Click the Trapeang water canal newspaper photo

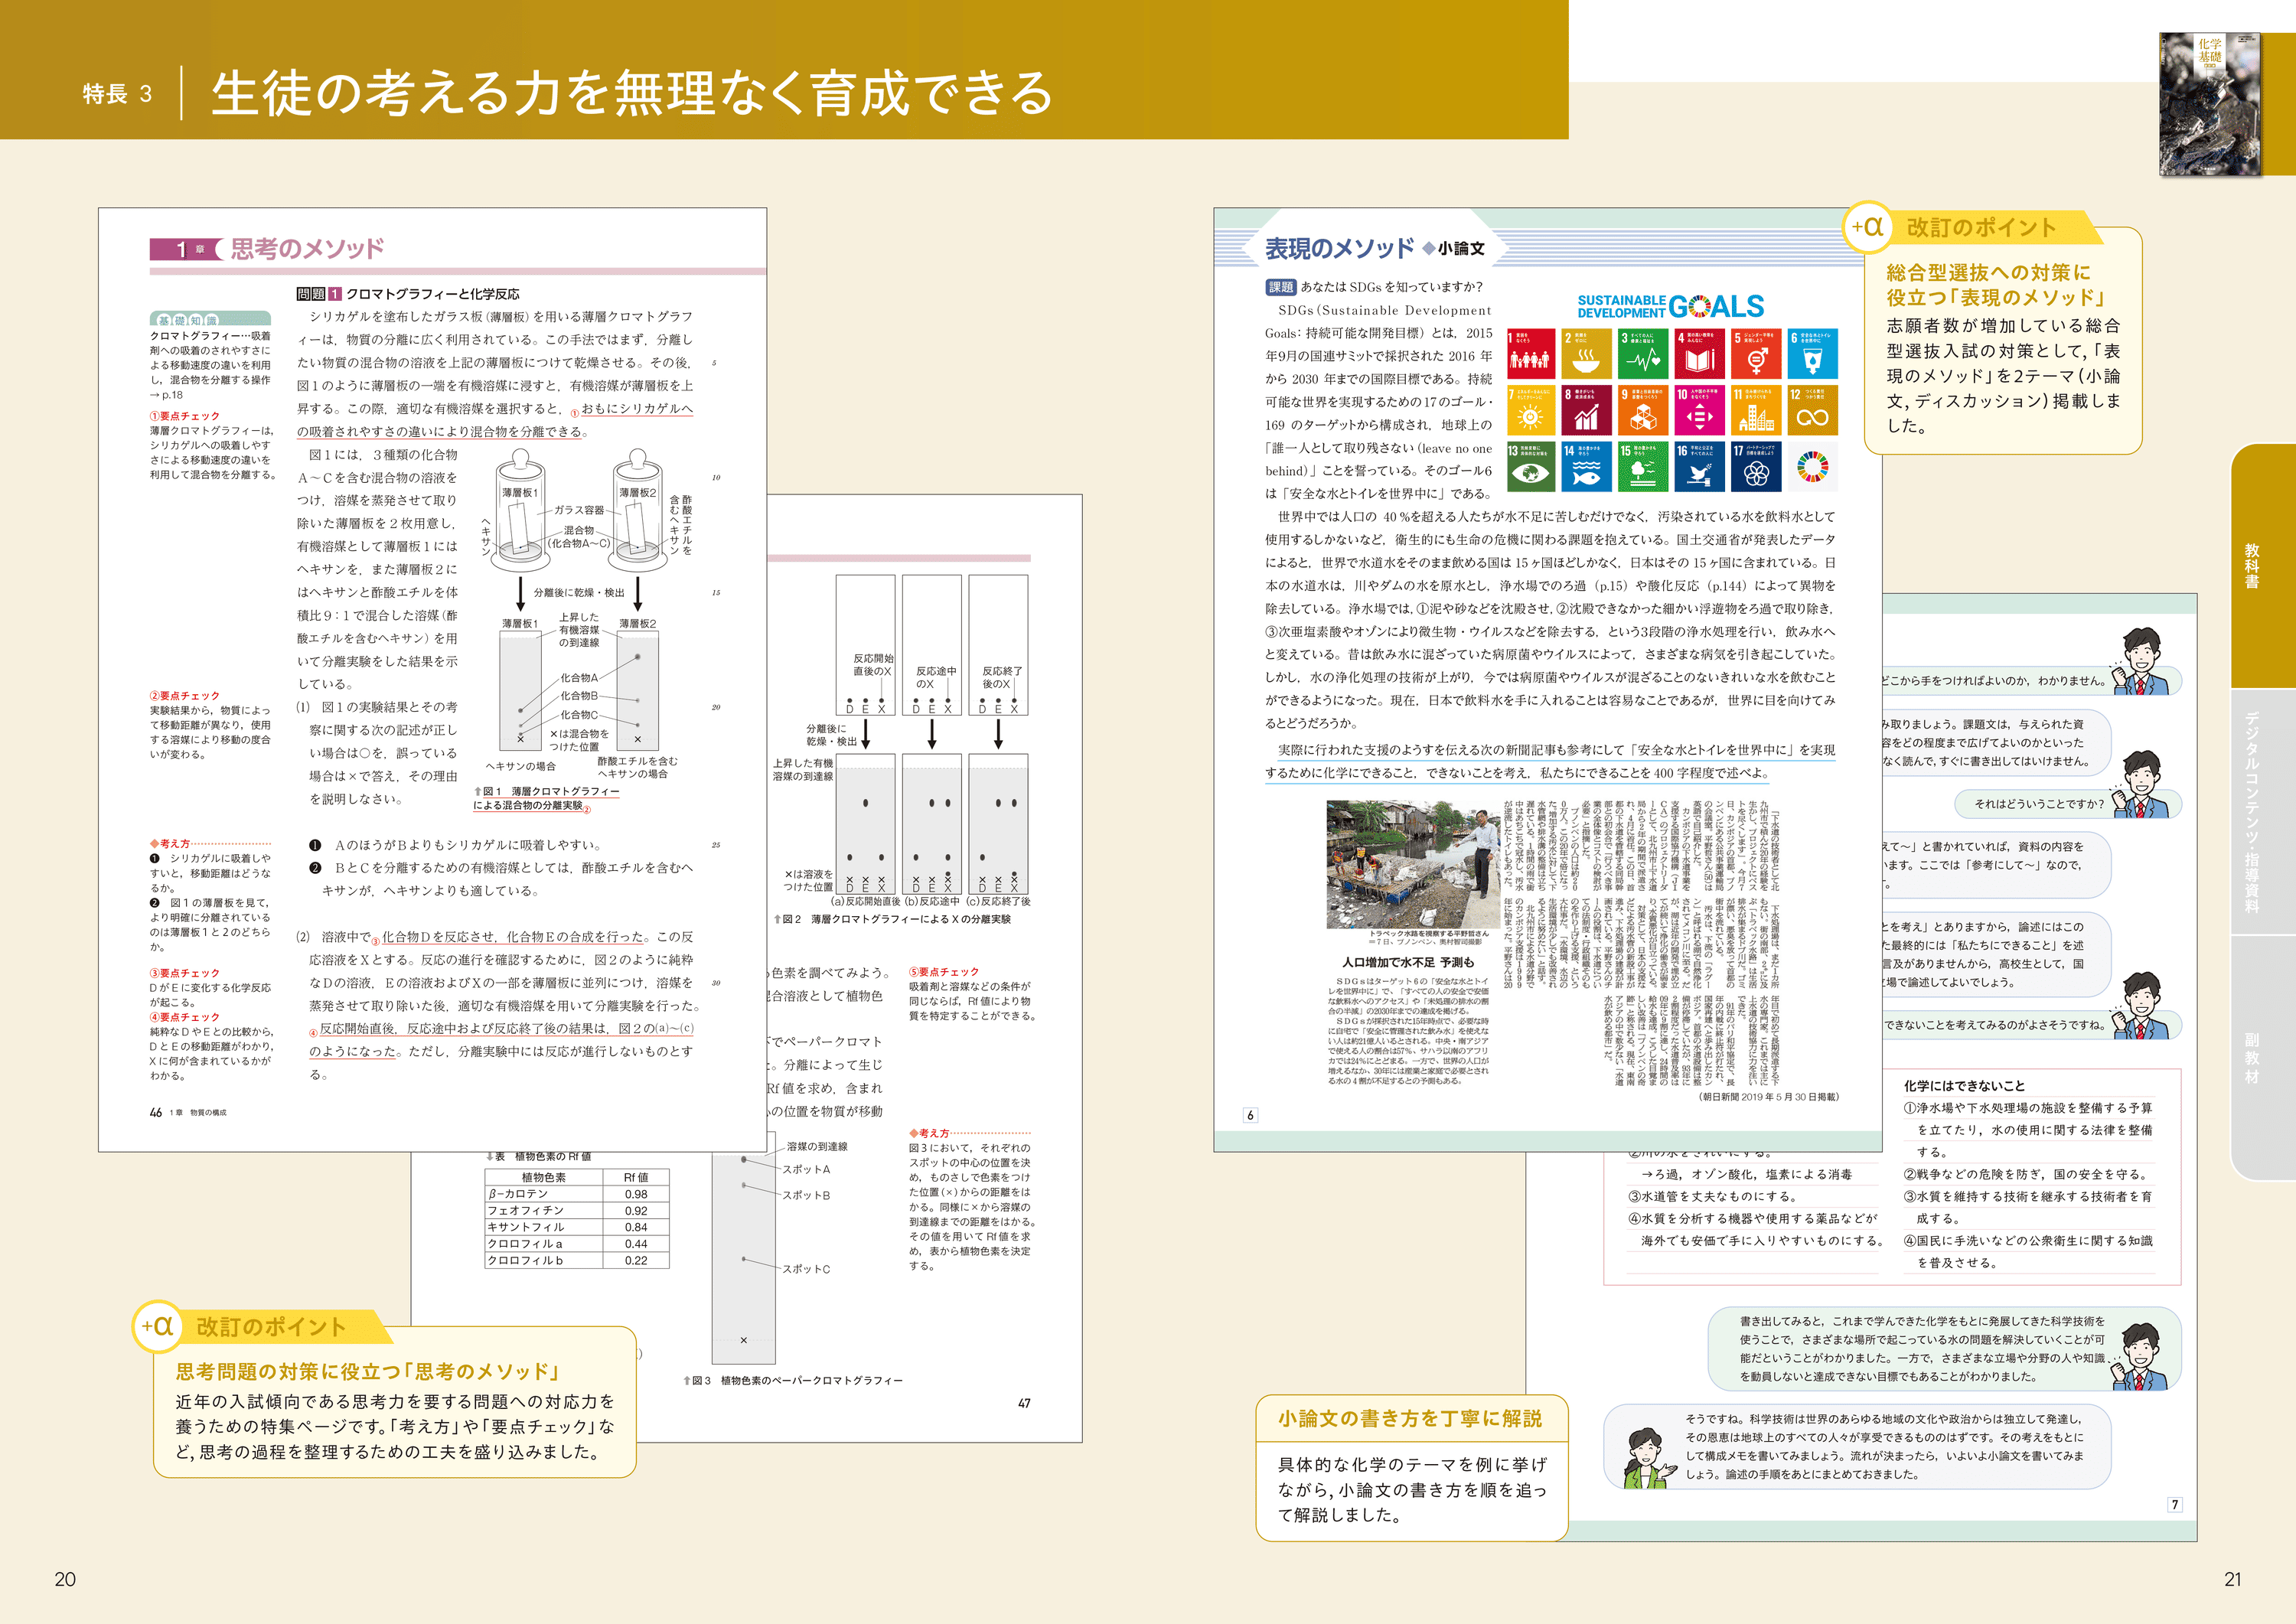point(1414,863)
